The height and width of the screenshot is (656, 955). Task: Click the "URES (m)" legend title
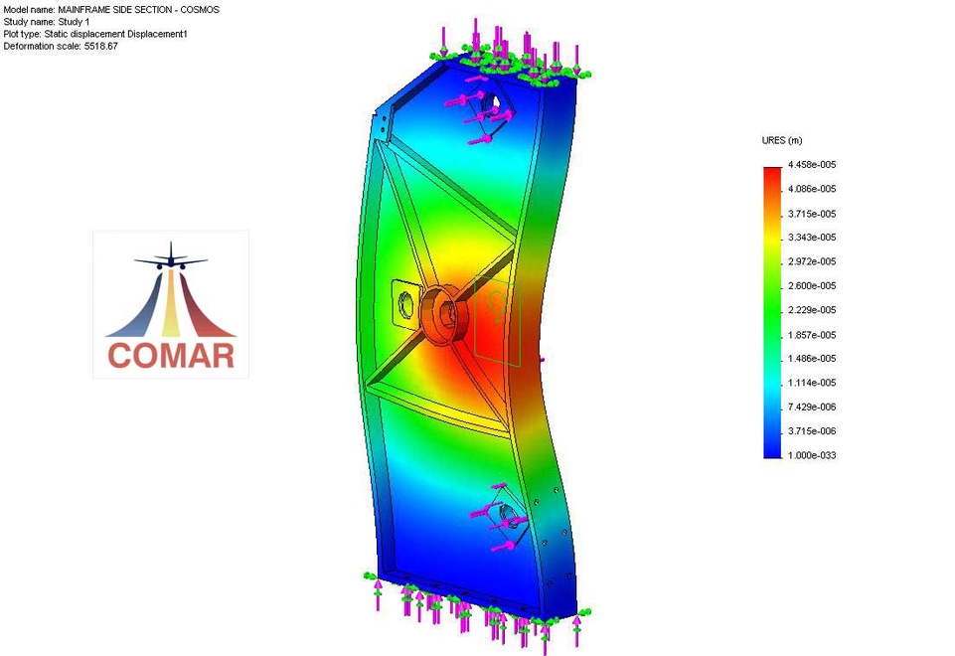coord(782,141)
